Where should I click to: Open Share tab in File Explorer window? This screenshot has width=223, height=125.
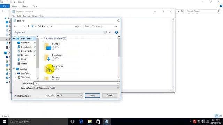point(25,6)
